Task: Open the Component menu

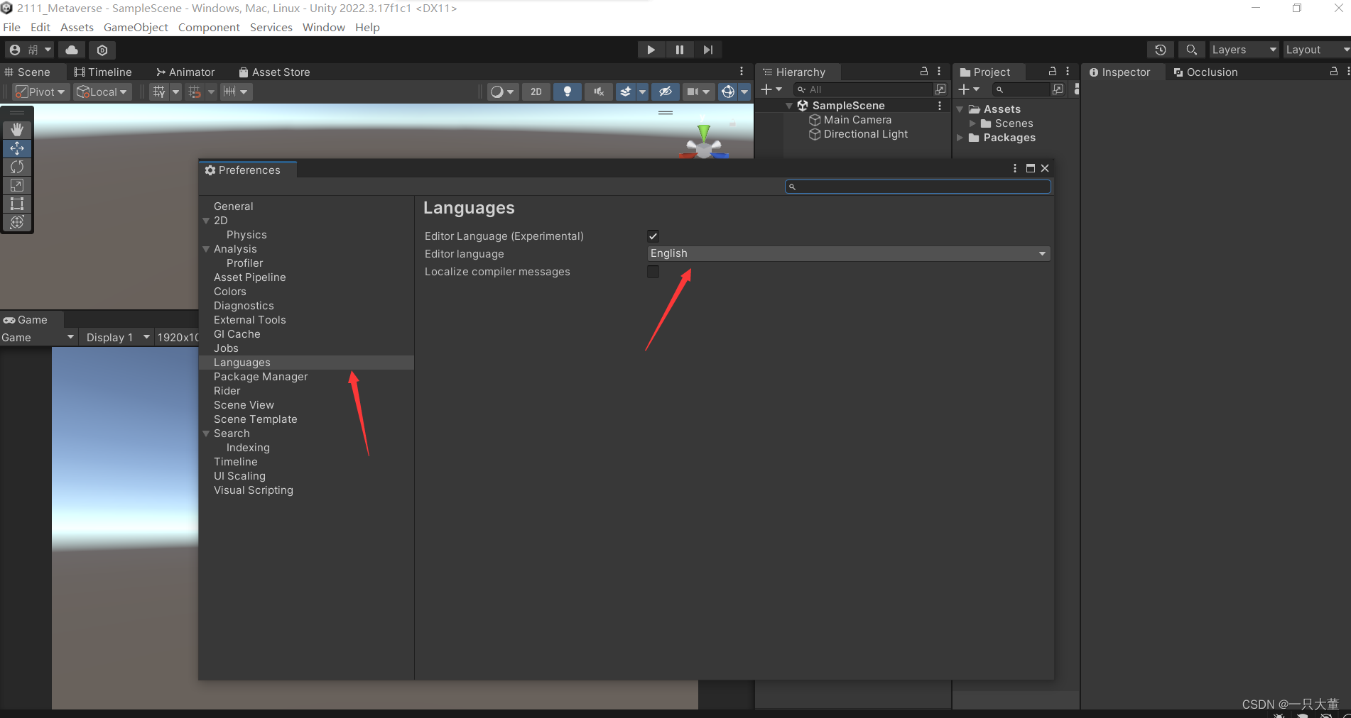Action: (209, 27)
